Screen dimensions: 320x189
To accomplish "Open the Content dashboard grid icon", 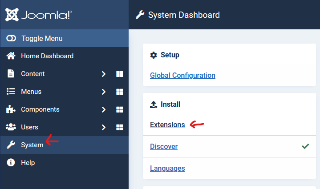I will (x=120, y=74).
